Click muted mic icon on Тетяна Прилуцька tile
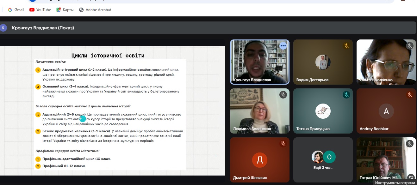This screenshot has width=417, height=185. pyautogui.click(x=346, y=95)
